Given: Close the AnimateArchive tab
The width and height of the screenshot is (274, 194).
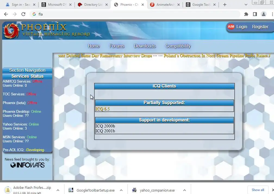Looking at the screenshot, I should (x=179, y=5).
